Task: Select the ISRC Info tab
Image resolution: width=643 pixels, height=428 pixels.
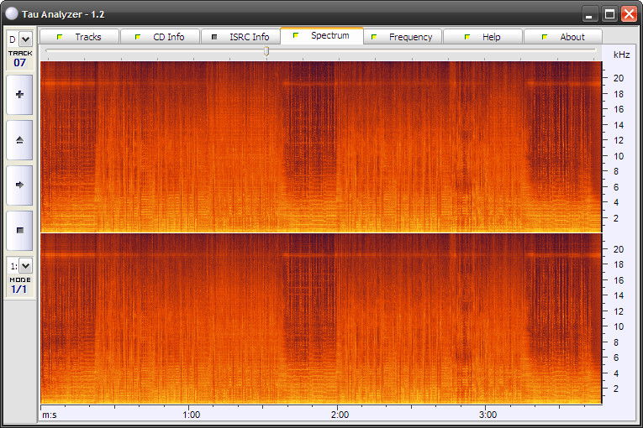Action: (x=240, y=37)
